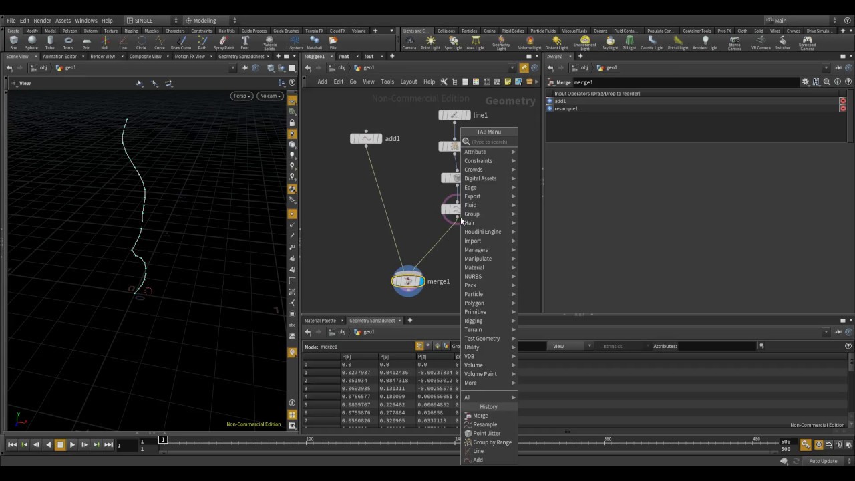Click the current frame marker on timeline
Viewport: 855px width, 481px height.
162,440
